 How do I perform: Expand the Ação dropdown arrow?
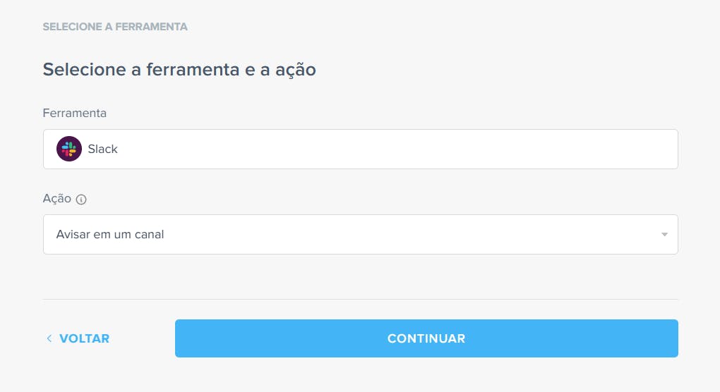tap(664, 234)
